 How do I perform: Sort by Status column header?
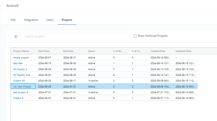(x=92, y=51)
